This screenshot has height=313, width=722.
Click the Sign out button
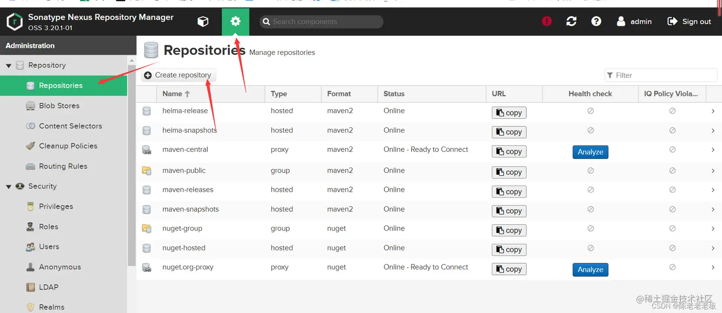[689, 21]
